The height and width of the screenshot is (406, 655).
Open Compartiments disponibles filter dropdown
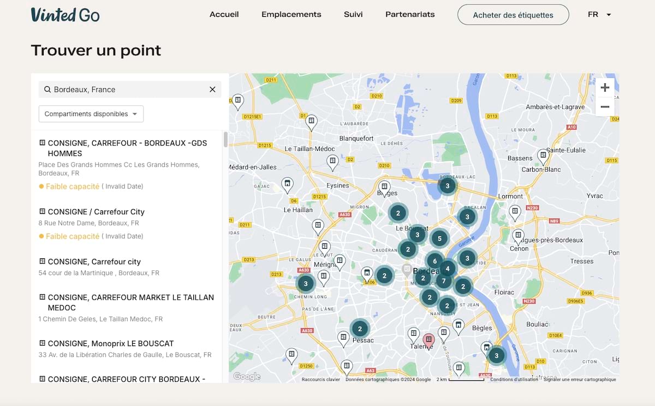91,114
